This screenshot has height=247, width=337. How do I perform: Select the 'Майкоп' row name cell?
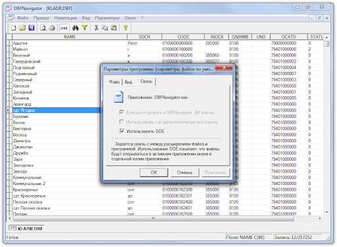70,49
